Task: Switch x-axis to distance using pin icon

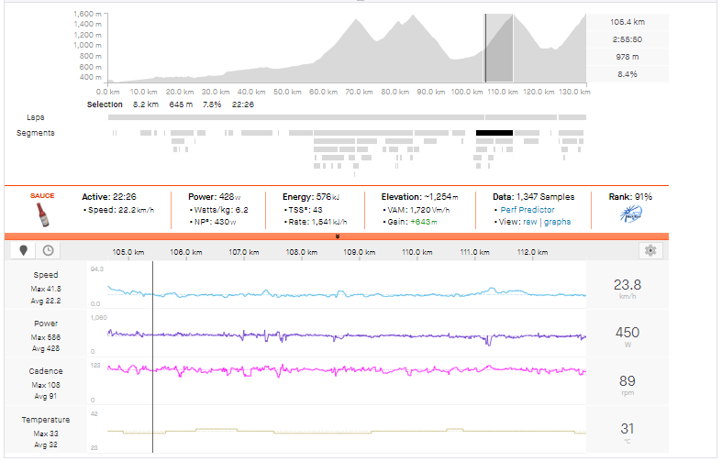Action: coord(24,250)
